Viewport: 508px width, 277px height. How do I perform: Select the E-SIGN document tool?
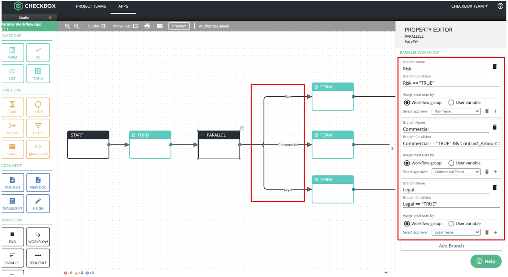point(38,204)
